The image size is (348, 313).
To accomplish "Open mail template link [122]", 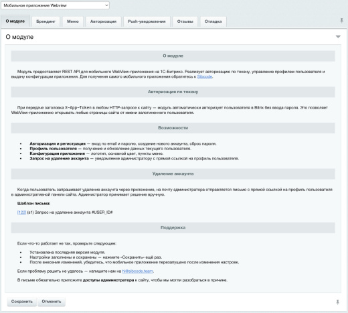I will [21, 212].
